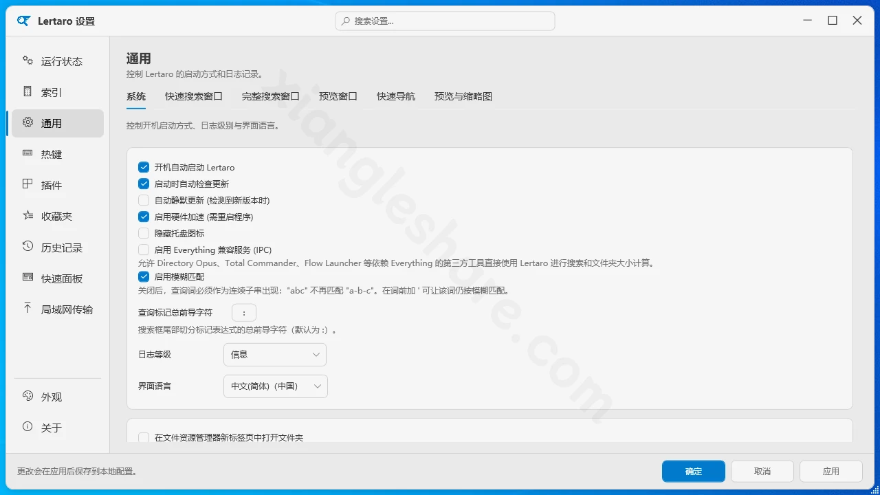Click the 确定 button
Screen dimensions: 880x495
point(694,471)
